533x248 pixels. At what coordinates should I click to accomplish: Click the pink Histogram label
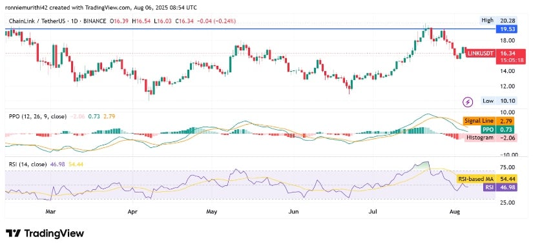[479, 138]
